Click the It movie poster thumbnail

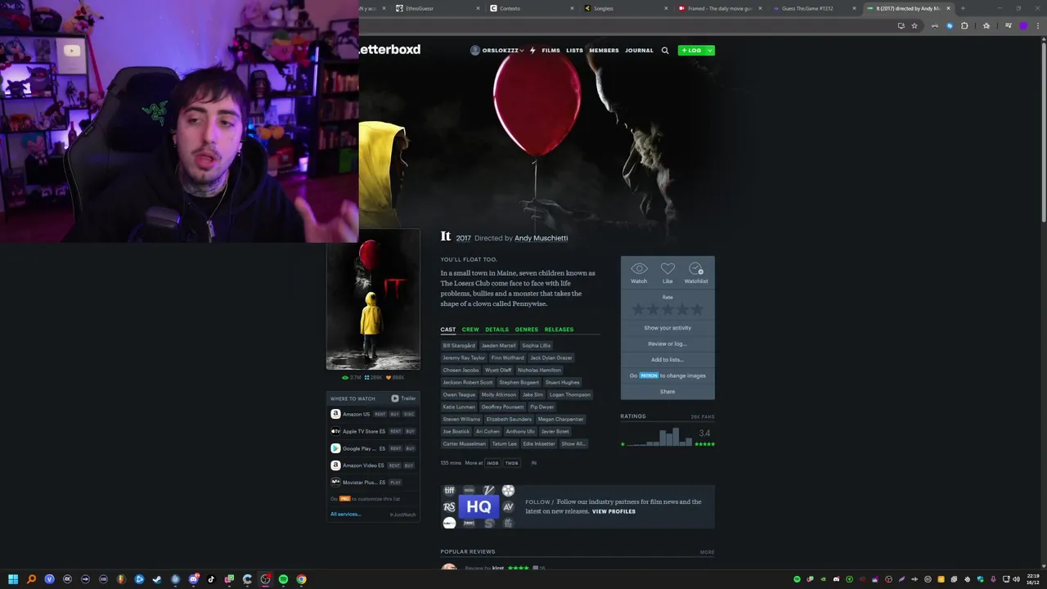point(373,300)
